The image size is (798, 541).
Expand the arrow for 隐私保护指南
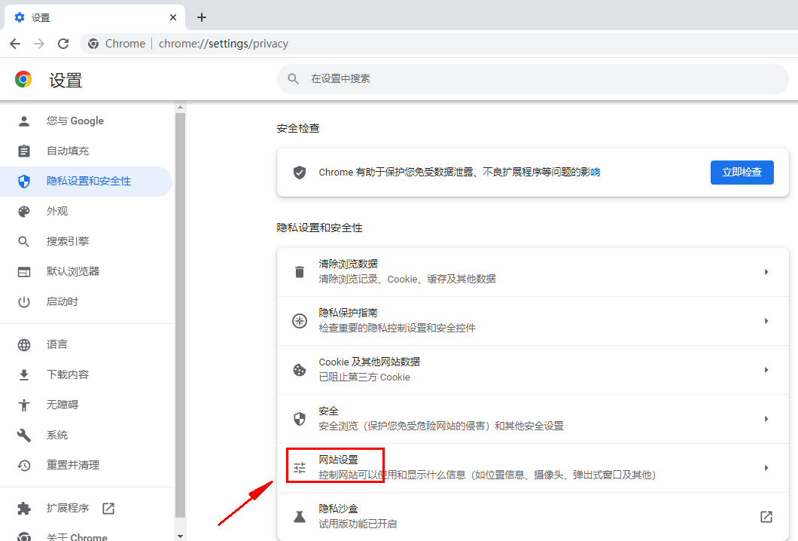766,321
